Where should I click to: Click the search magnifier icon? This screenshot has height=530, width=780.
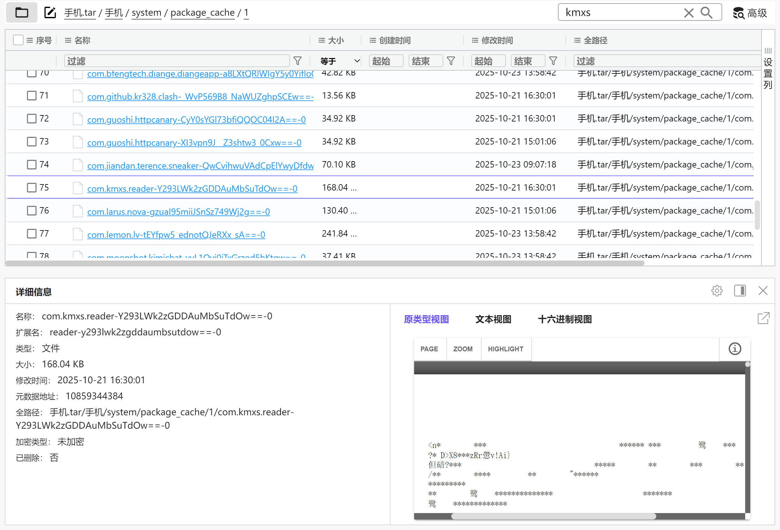(706, 13)
